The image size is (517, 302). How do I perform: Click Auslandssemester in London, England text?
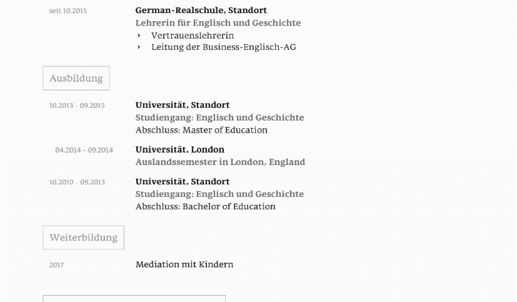pos(220,163)
